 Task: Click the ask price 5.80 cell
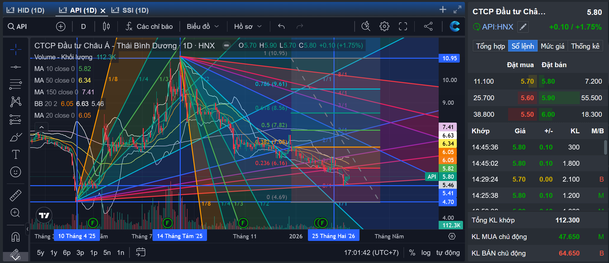pyautogui.click(x=548, y=81)
